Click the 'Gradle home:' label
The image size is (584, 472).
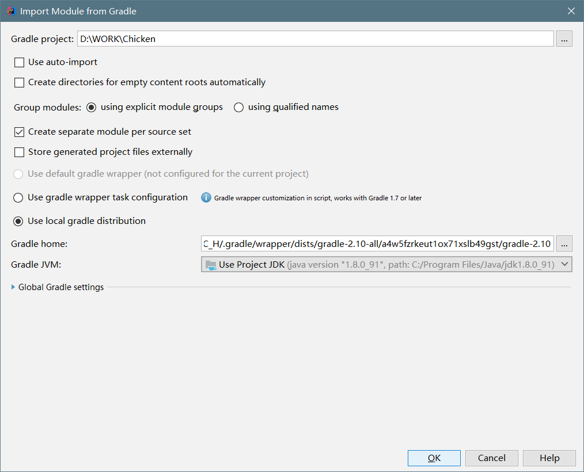tap(39, 244)
